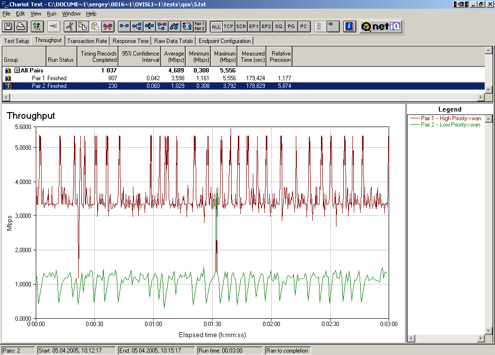The height and width of the screenshot is (355, 495).
Task: Click the Pair 1 Pair 2 toolbar icon
Action: pos(199,27)
